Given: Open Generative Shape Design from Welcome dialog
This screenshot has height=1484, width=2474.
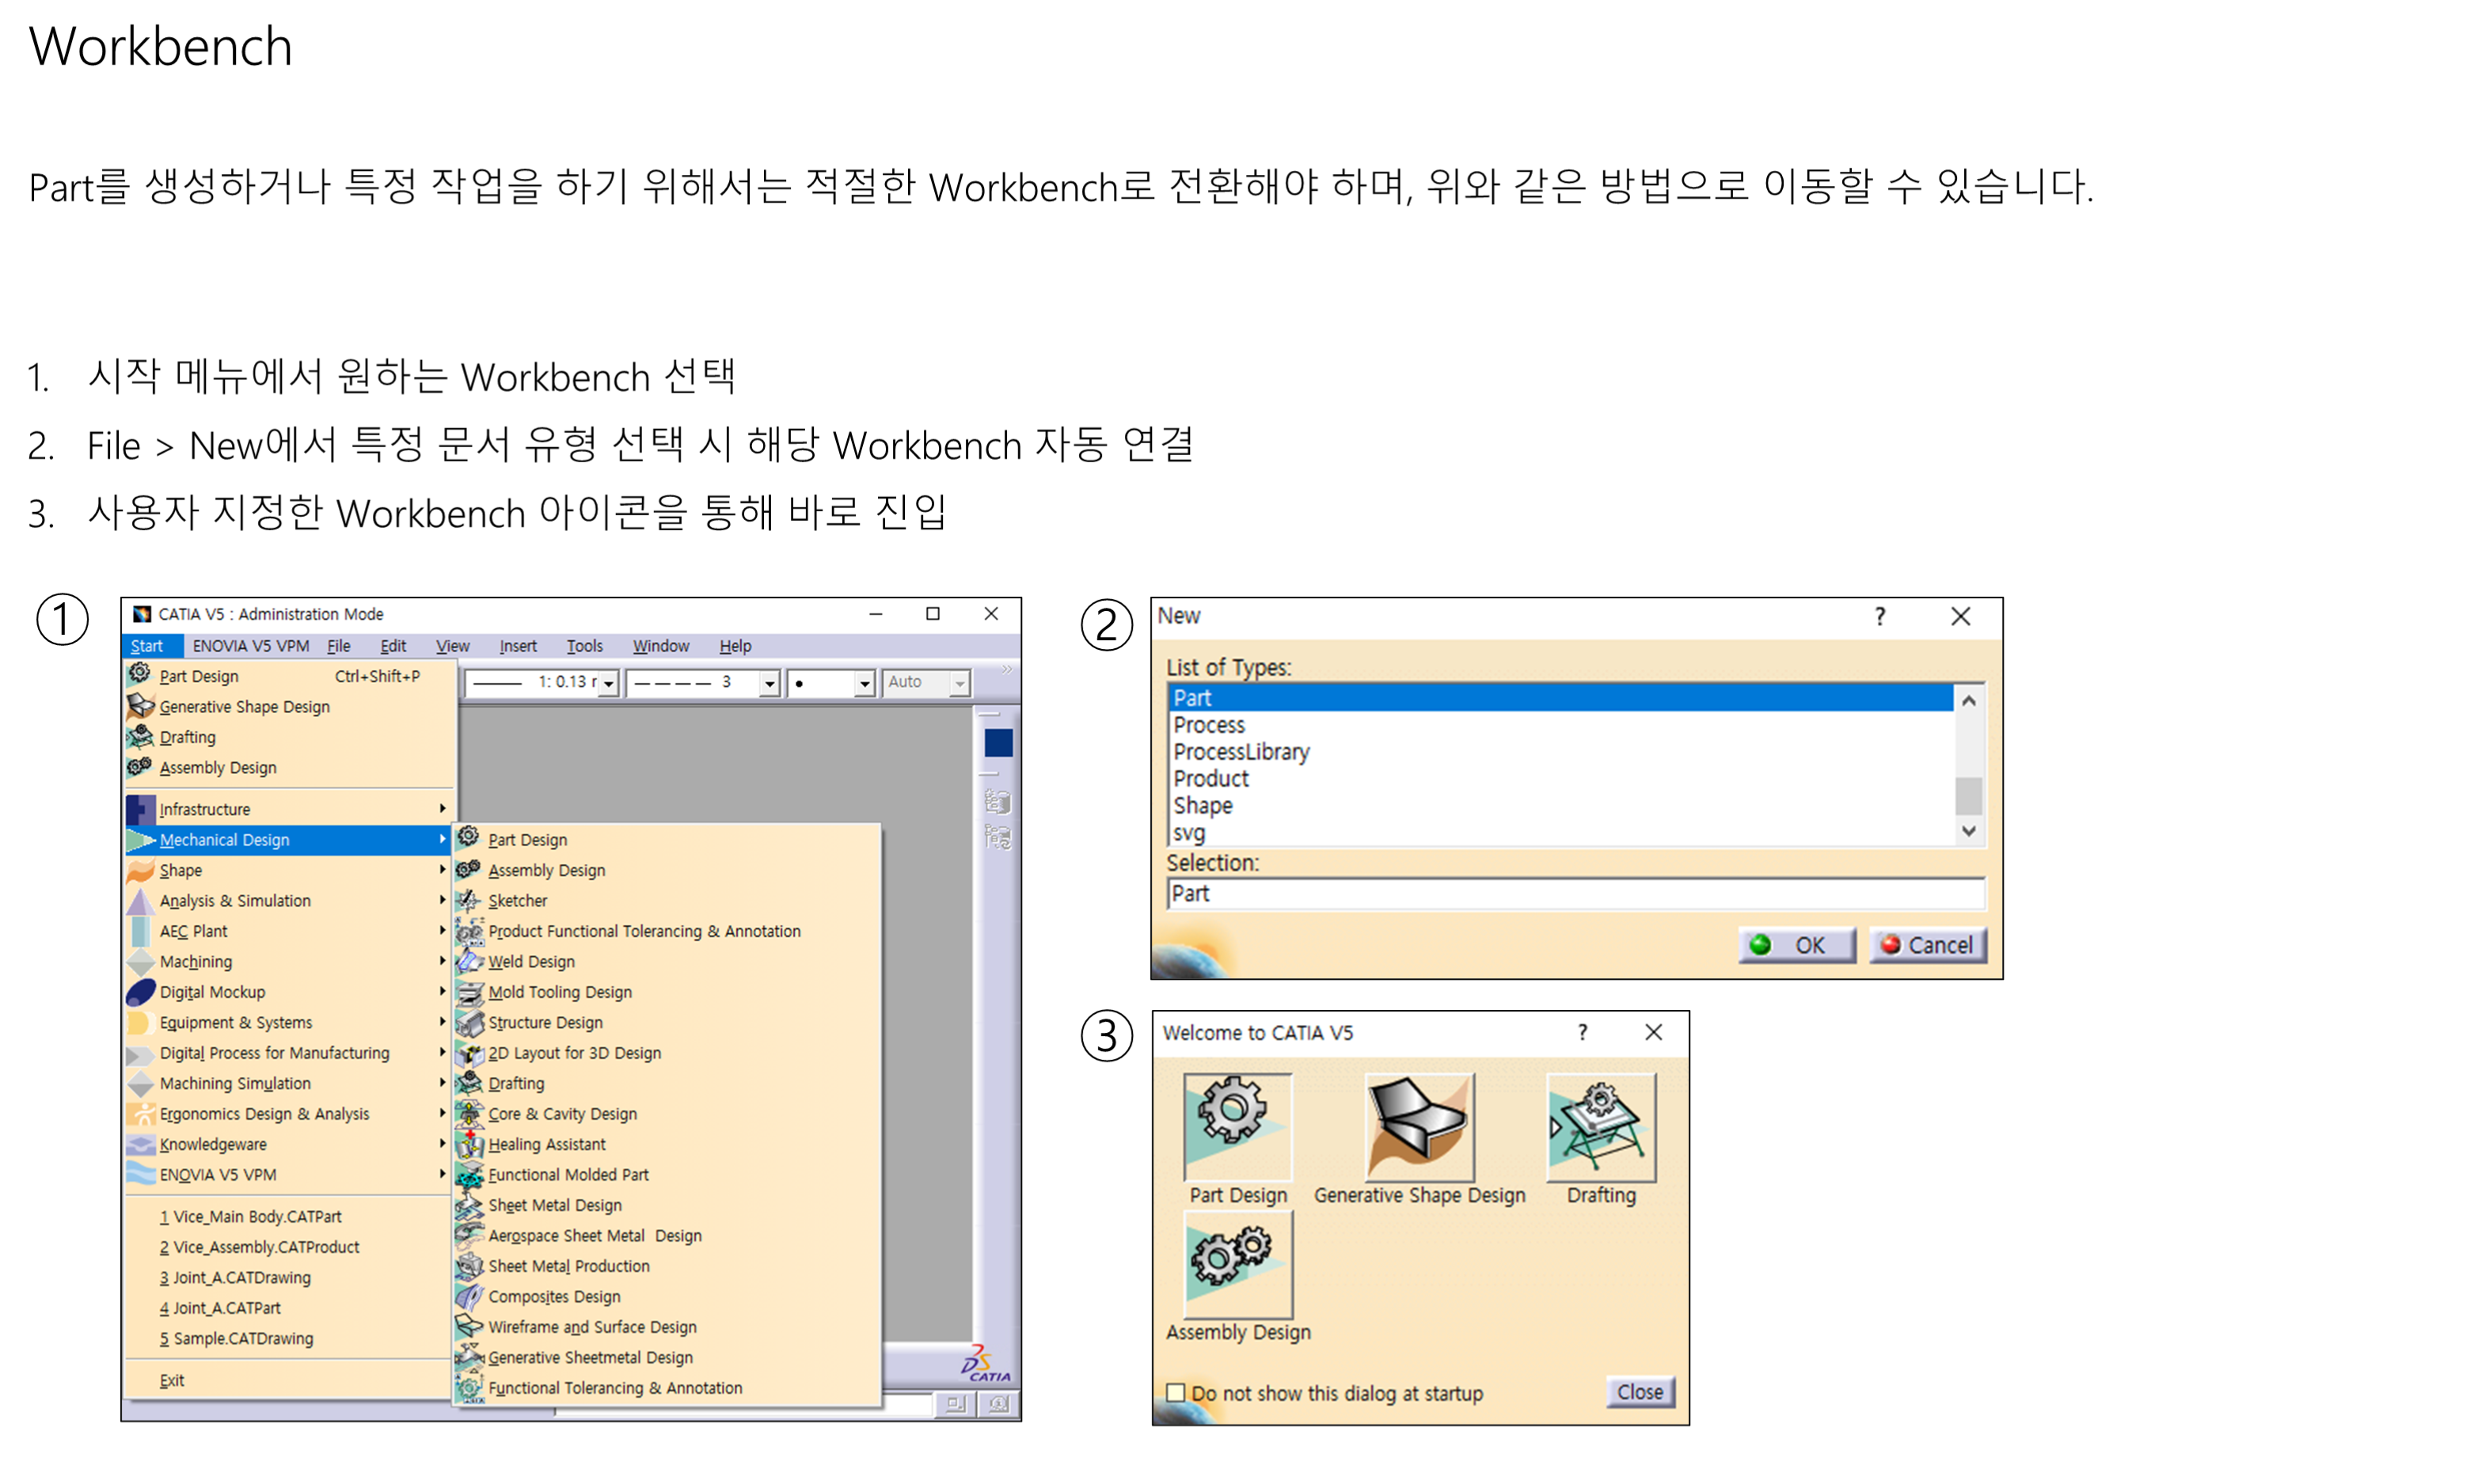Looking at the screenshot, I should 1419,1126.
